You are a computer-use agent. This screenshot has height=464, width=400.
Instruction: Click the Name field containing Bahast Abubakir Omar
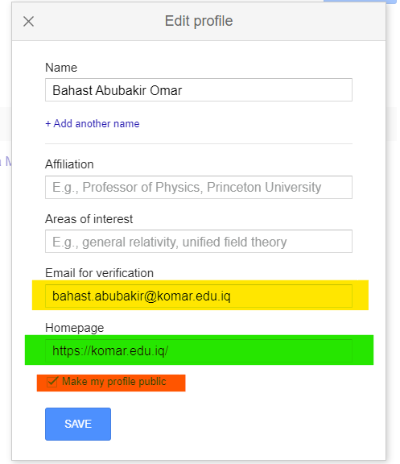198,90
